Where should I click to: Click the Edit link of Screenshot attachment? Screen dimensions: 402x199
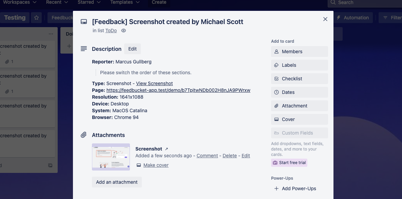click(246, 156)
